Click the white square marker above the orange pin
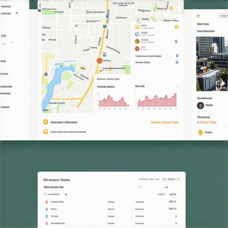Viewport: 228px width, 228px height. (x=104, y=54)
